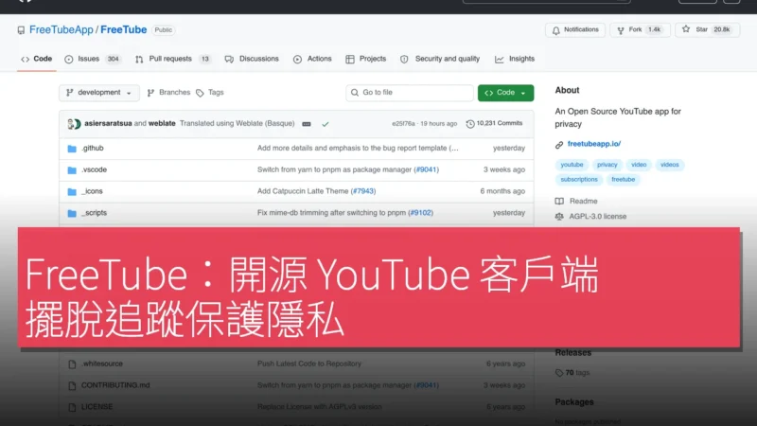Open the CONTRIBUTING.md file
The height and width of the screenshot is (426, 757).
tap(115, 385)
